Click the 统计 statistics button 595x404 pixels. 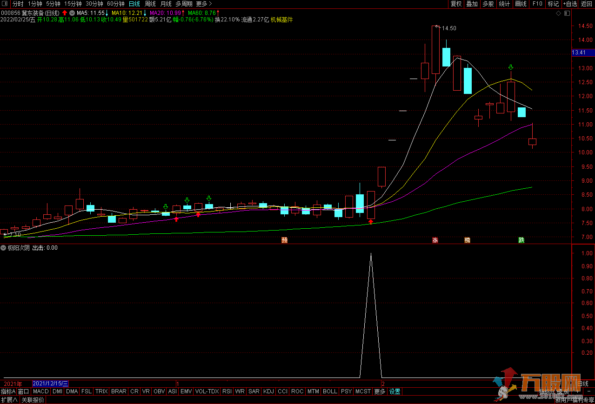(x=504, y=4)
